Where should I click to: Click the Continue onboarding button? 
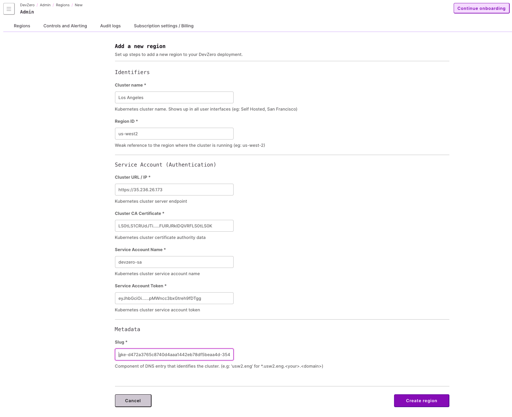coord(481,8)
